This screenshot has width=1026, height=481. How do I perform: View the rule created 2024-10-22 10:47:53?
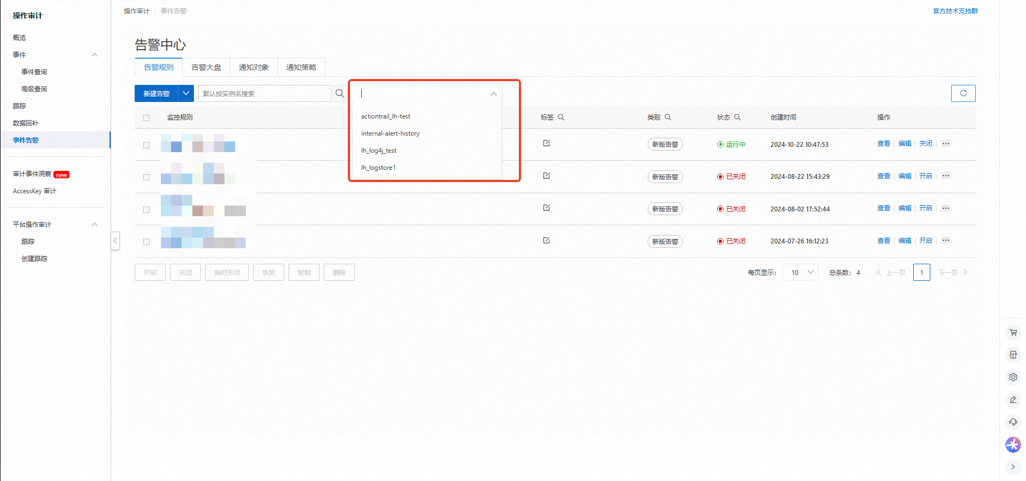884,144
